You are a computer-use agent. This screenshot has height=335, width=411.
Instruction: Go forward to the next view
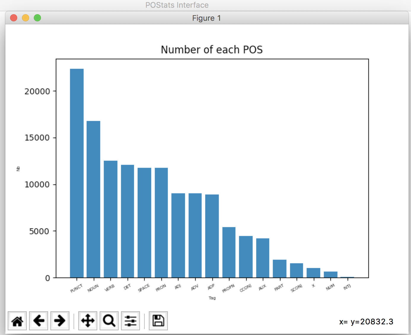(x=60, y=321)
